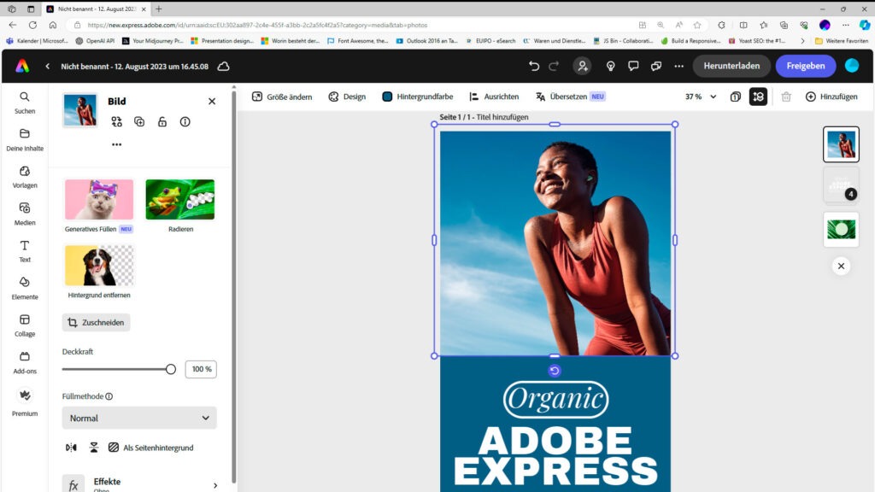
Task: Toggle the grid view icon in toolbar
Action: (x=758, y=97)
